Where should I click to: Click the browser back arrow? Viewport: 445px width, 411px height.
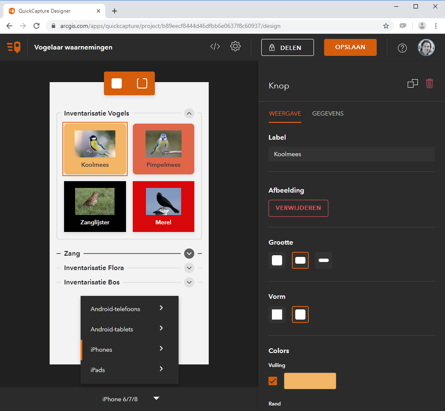coord(9,26)
